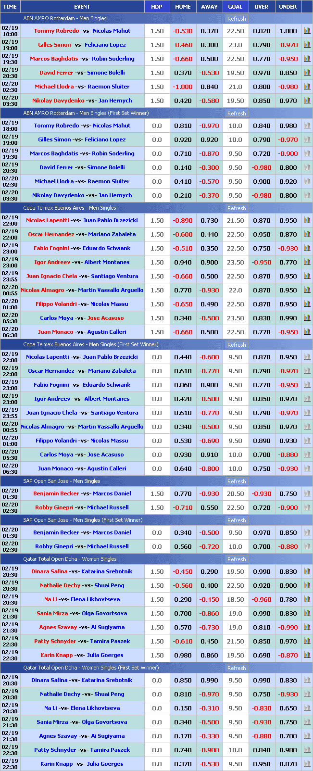Refresh Qatar Total Open Doha Women Singles section

[x=237, y=559]
